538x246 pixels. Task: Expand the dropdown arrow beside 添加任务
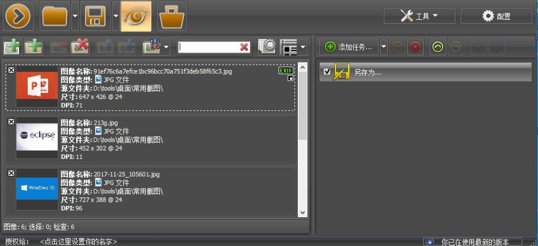(x=384, y=47)
